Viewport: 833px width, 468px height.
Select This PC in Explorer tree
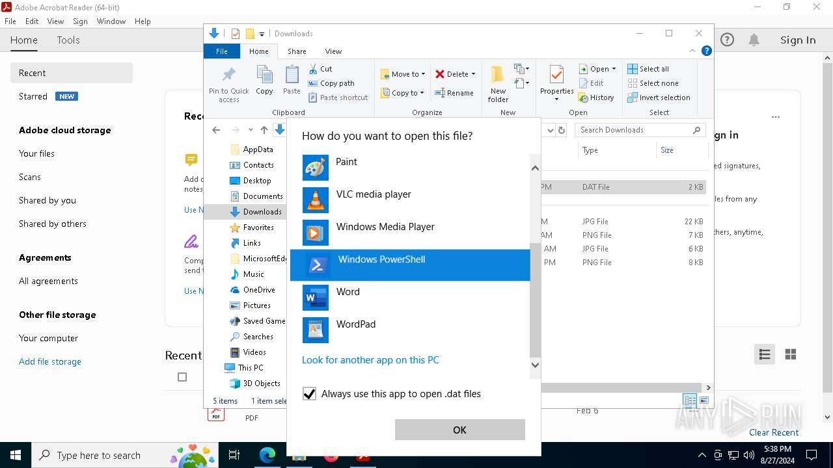pyautogui.click(x=244, y=368)
